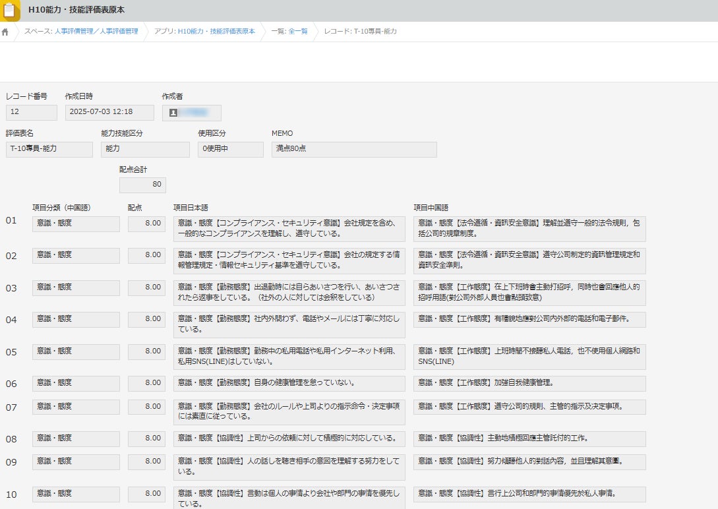Click row 04 score 8.00
Image resolution: width=718 pixels, height=509 pixels.
point(146,320)
